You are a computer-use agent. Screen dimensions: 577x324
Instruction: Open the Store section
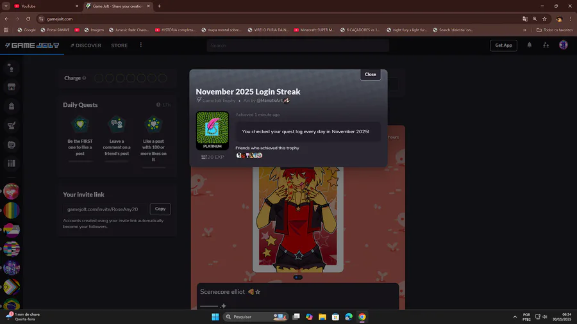119,45
